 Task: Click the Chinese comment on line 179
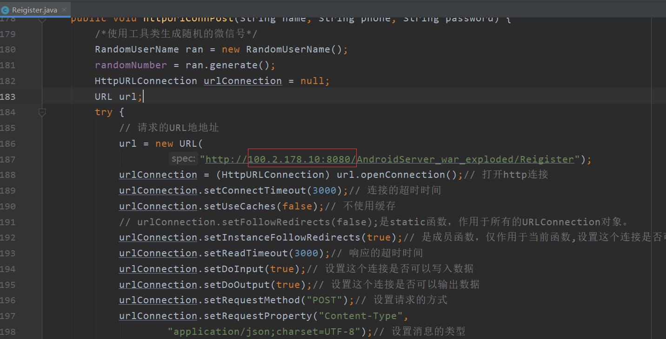(176, 34)
